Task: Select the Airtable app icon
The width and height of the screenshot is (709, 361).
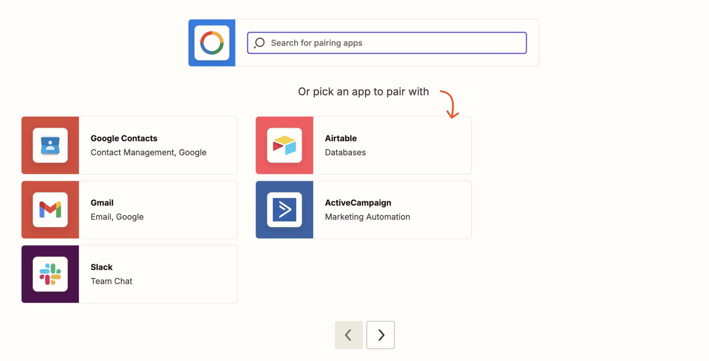Action: coord(284,145)
